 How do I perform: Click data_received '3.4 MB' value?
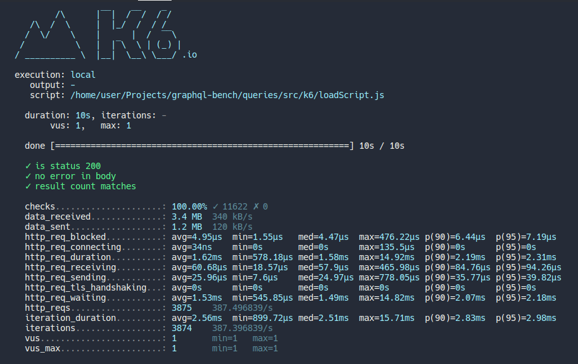(187, 217)
